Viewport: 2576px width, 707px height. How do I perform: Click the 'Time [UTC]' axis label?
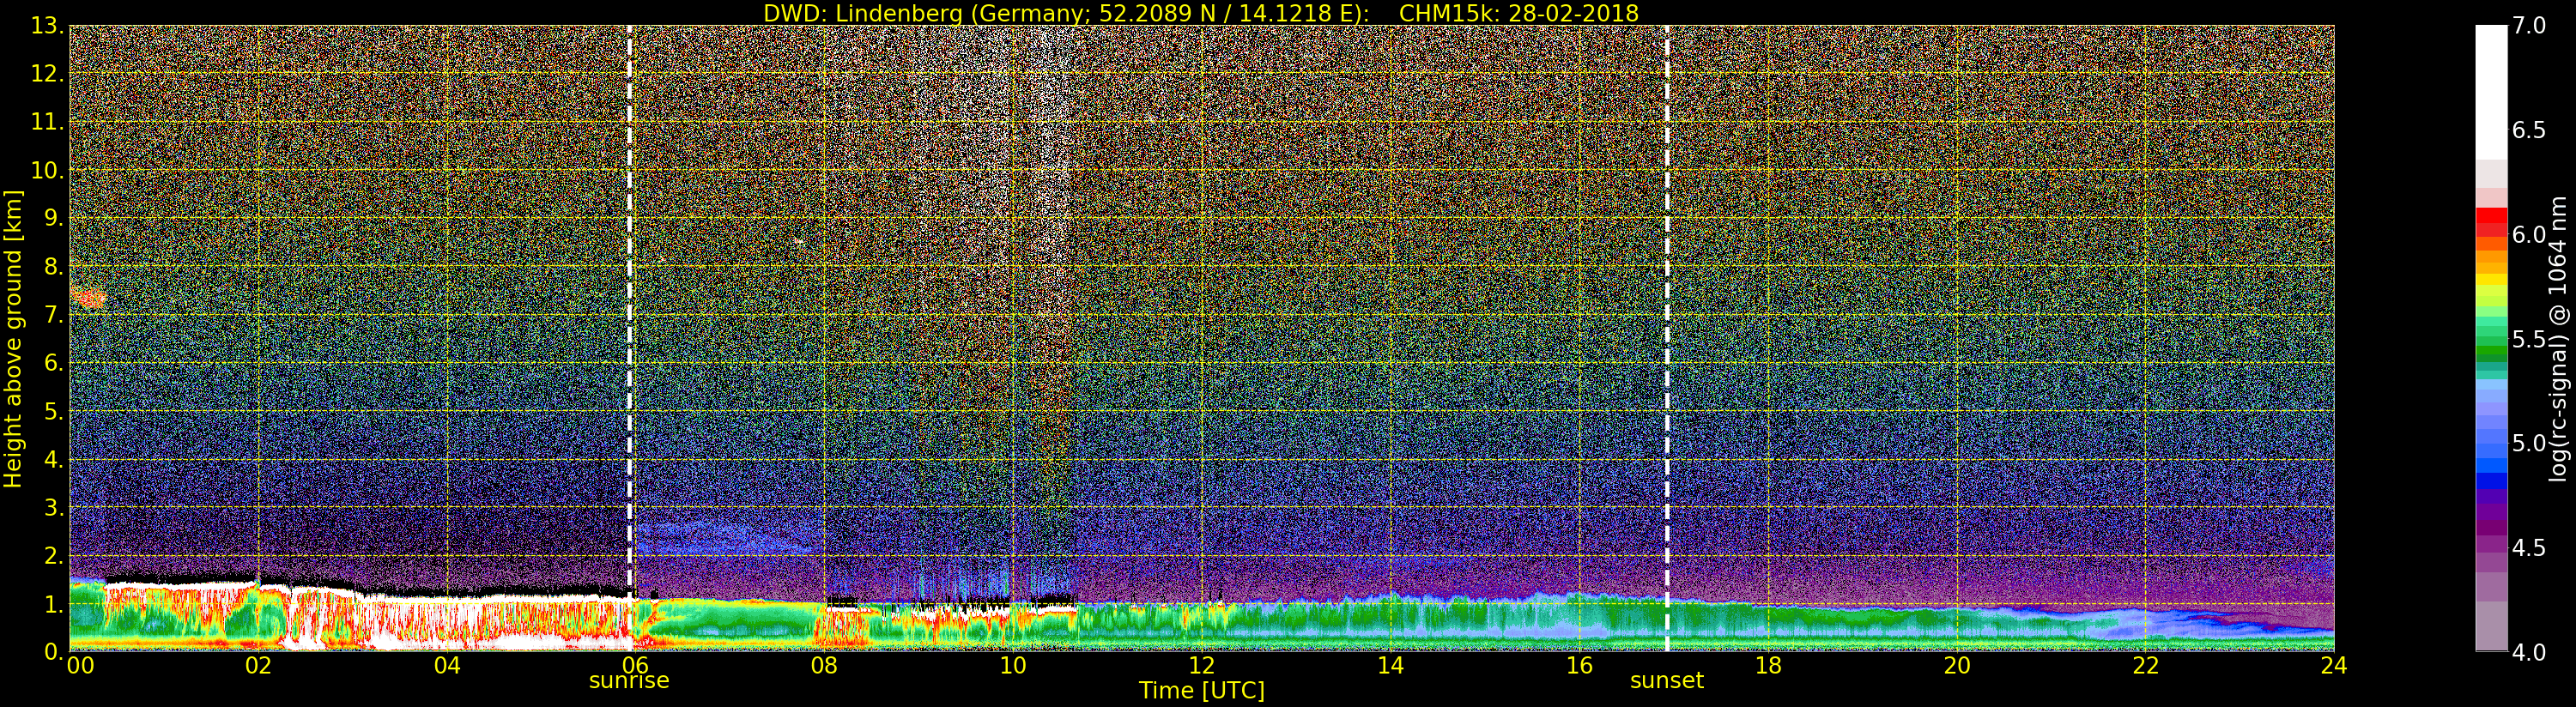[x=1202, y=691]
